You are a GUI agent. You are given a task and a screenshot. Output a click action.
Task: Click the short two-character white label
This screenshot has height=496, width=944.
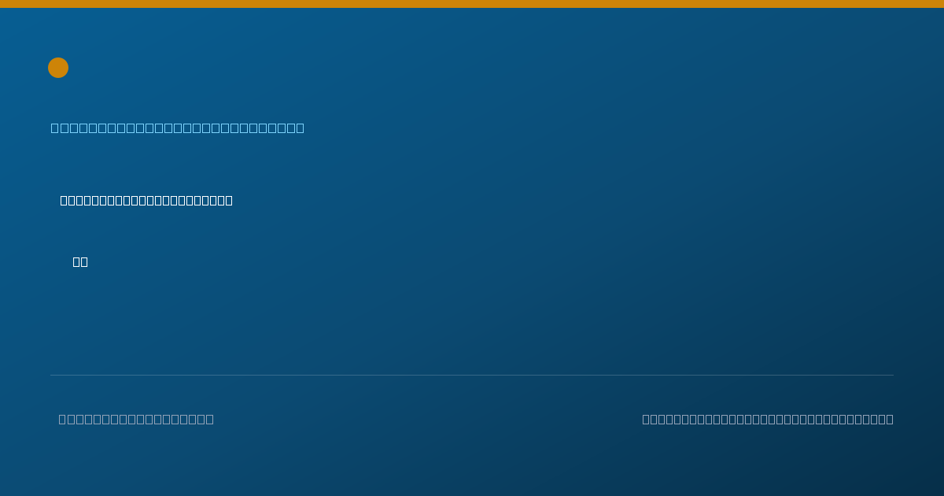(x=80, y=261)
